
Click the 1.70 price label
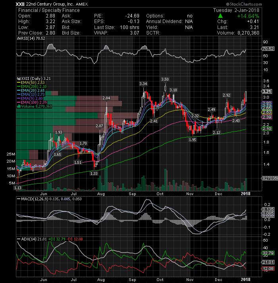tap(83, 143)
